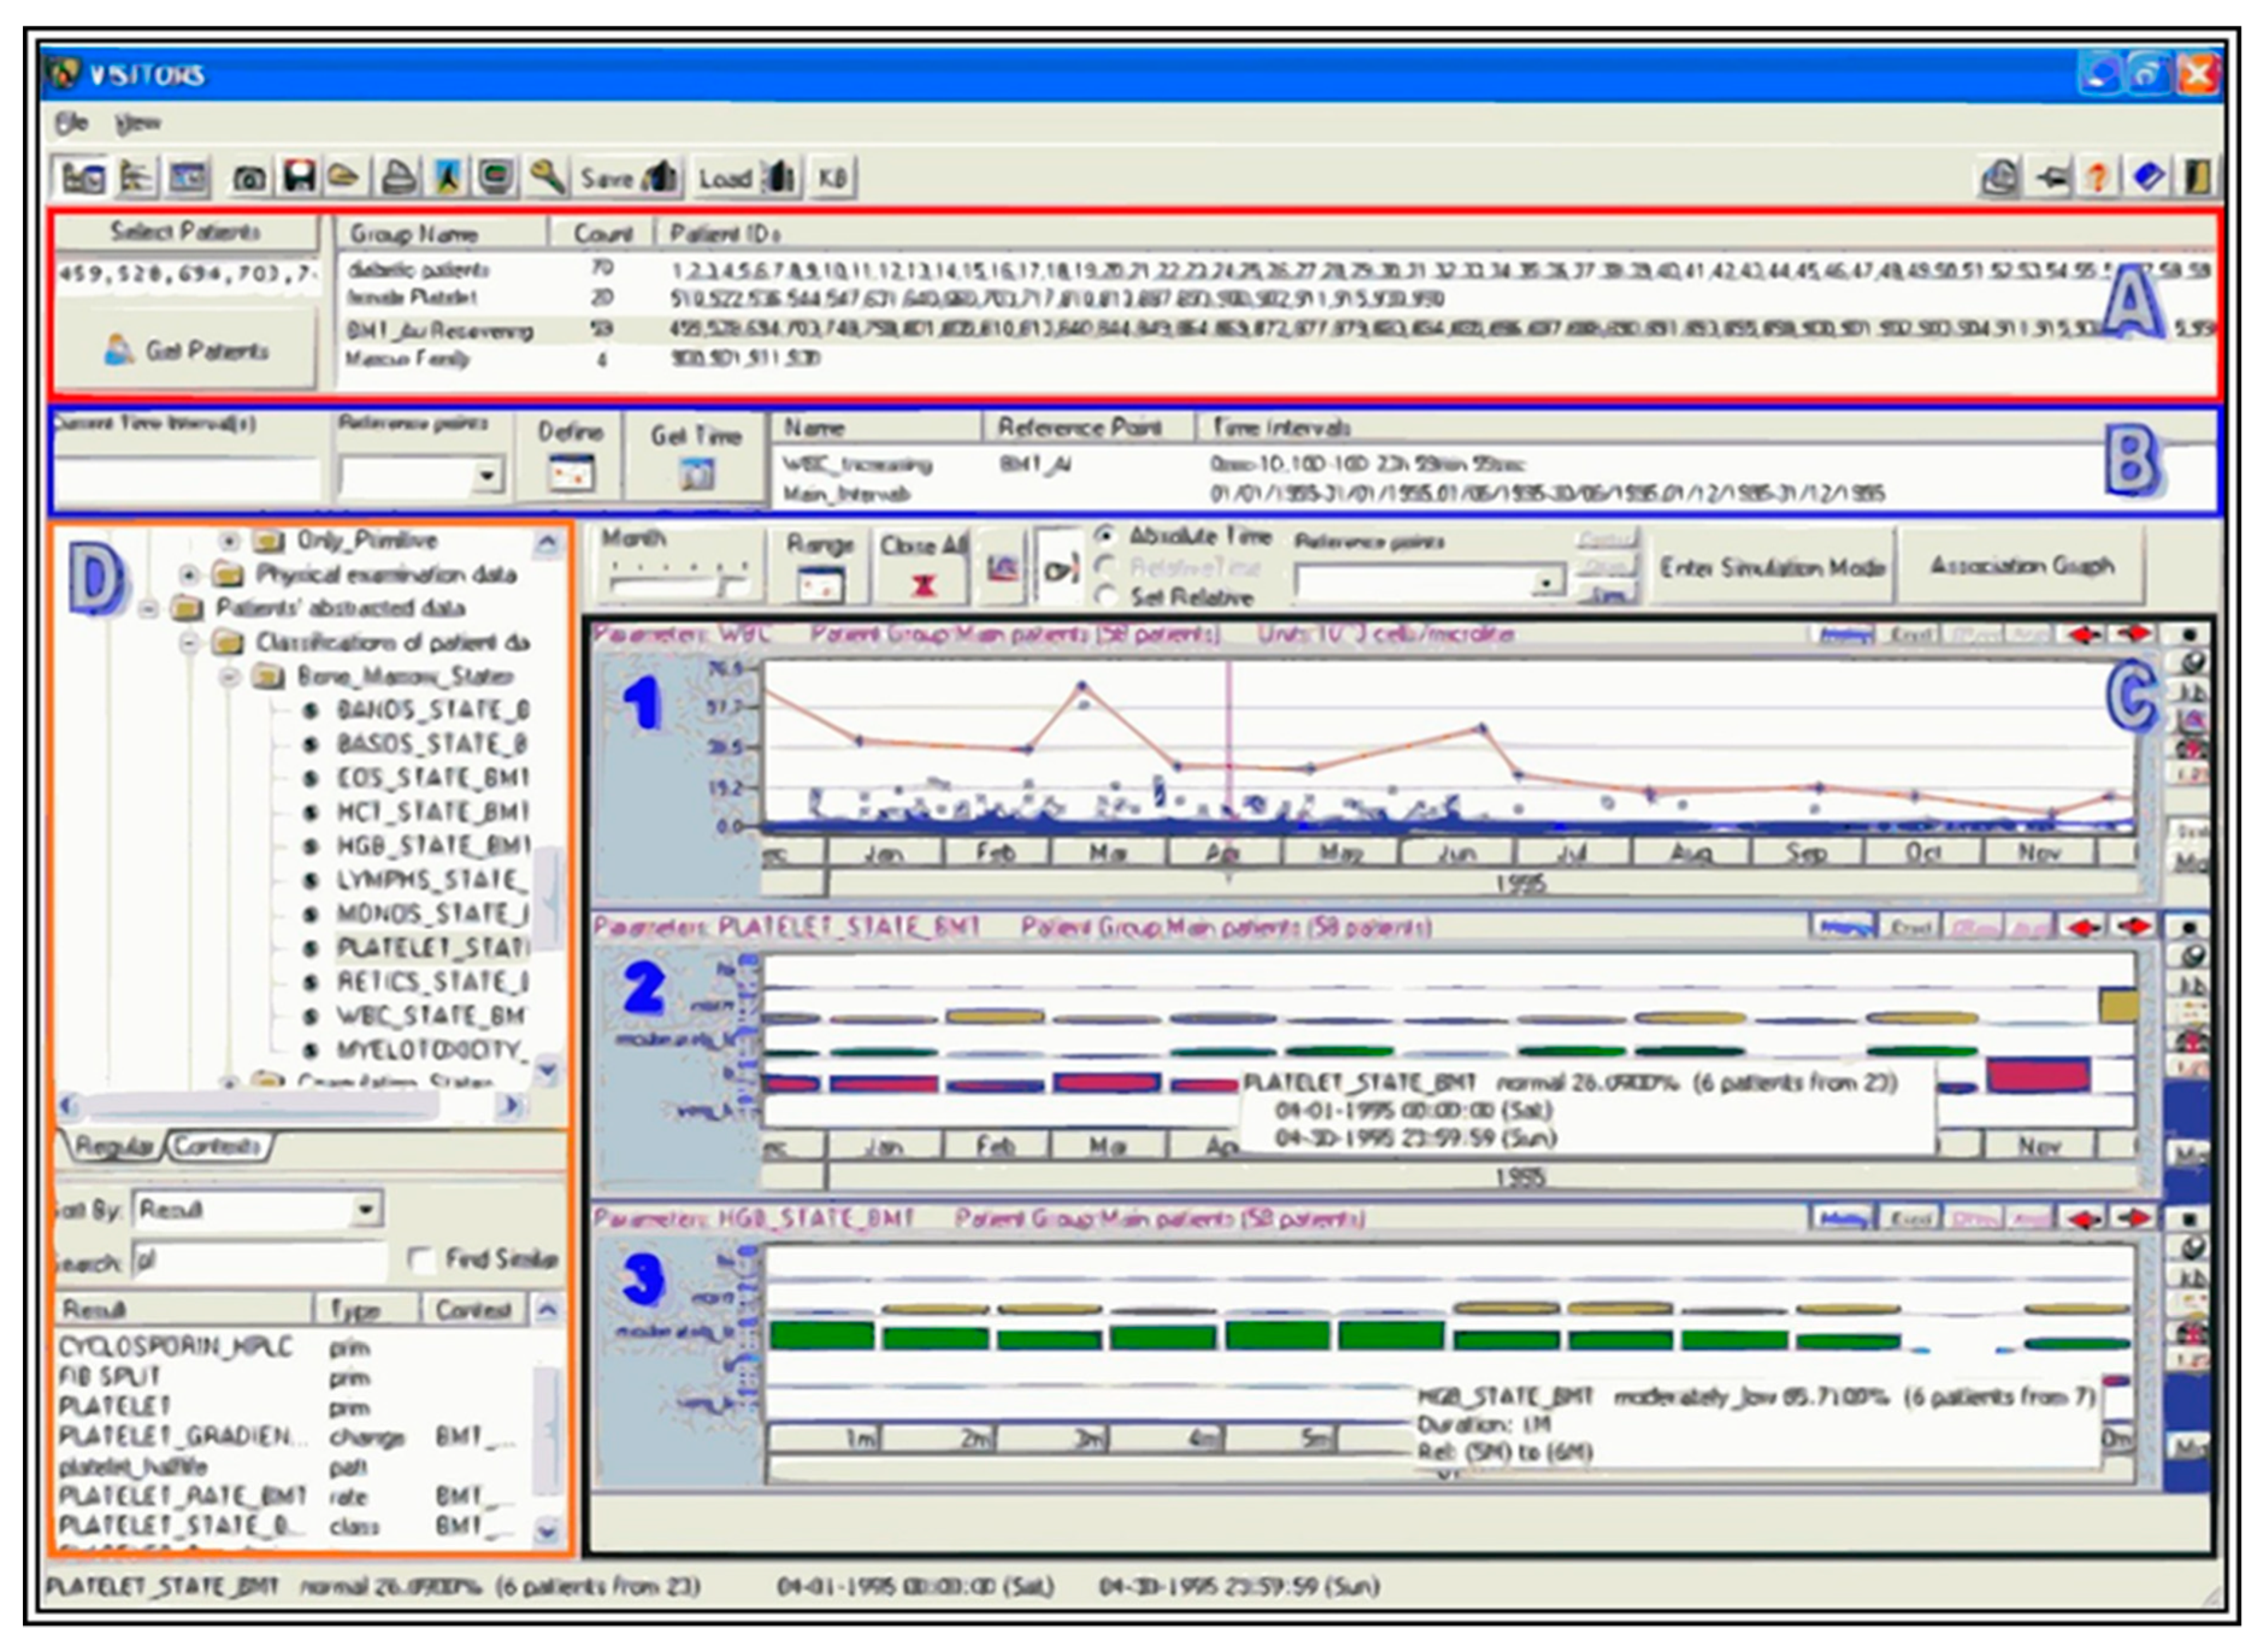Click the camera snapshot toolbar icon
The width and height of the screenshot is (2263, 1652).
pos(248,178)
